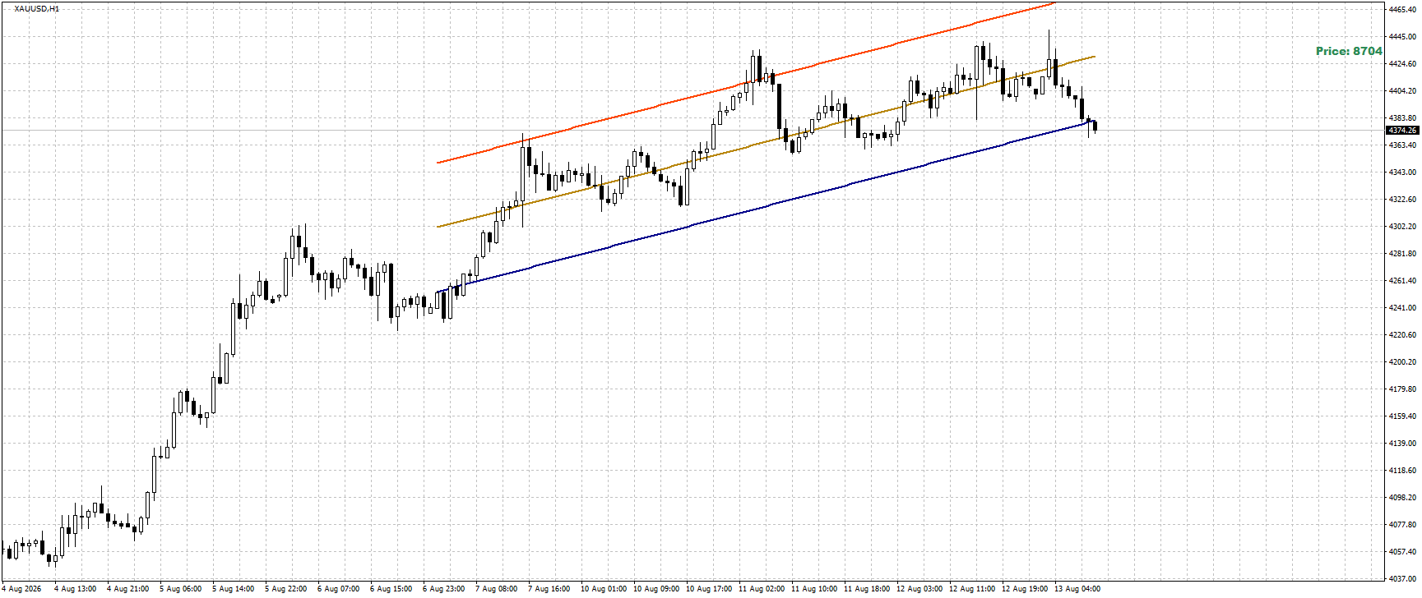The height and width of the screenshot is (598, 1422).
Task: Select the green "Price: 8704" label
Action: coord(1349,51)
